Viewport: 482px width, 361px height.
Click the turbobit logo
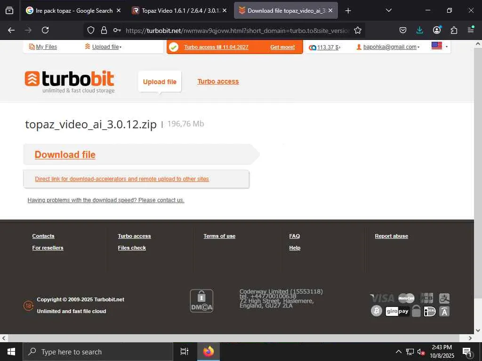(70, 82)
